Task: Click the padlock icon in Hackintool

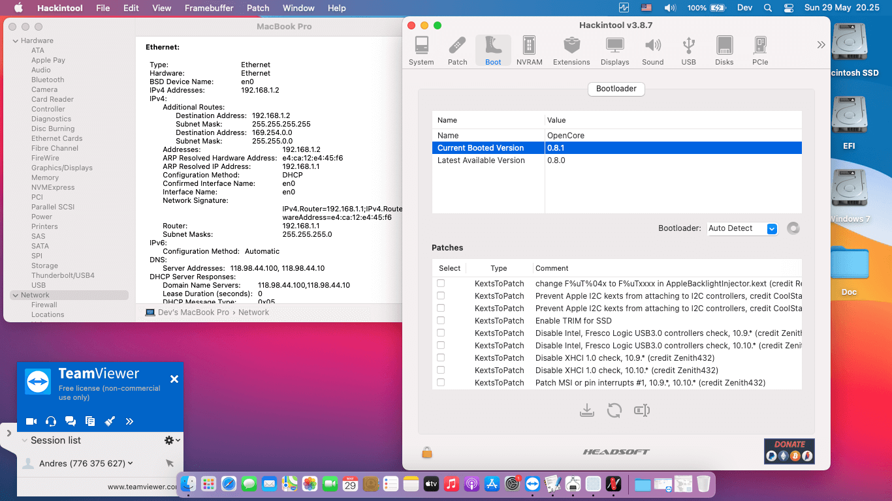Action: (x=427, y=452)
